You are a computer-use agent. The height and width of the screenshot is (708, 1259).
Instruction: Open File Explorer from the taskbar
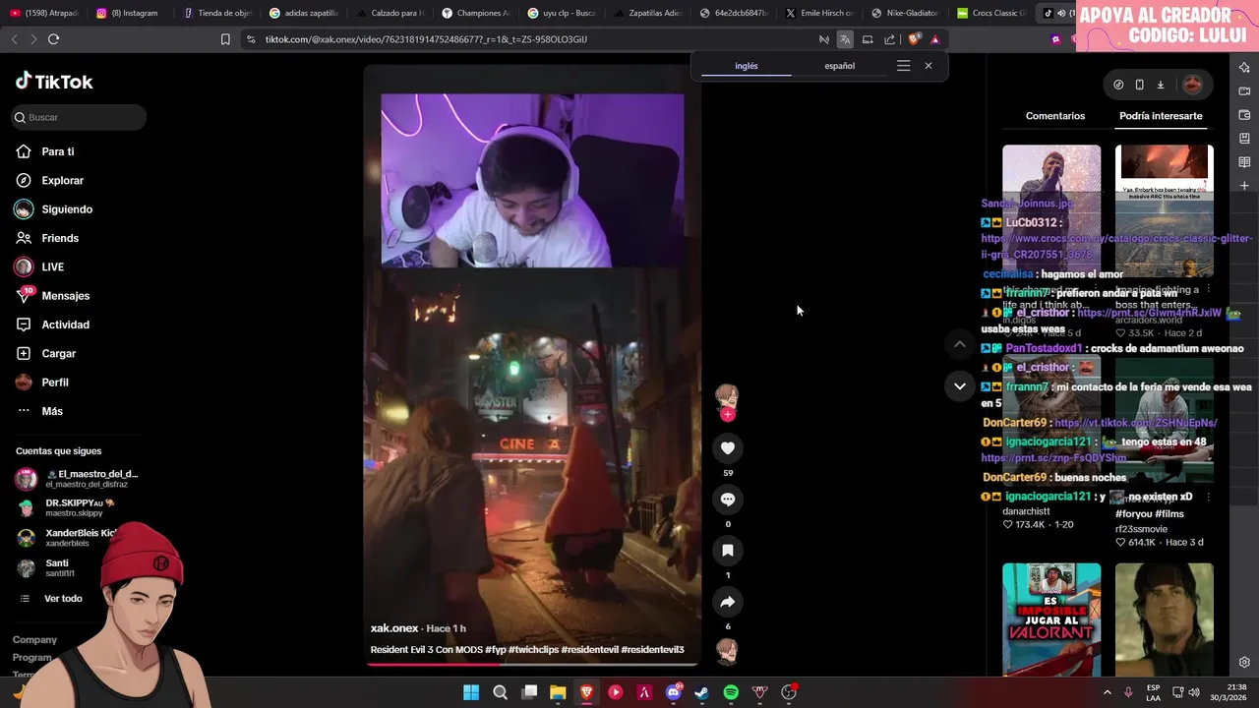558,692
